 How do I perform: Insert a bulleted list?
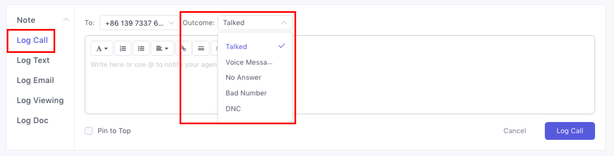click(141, 48)
